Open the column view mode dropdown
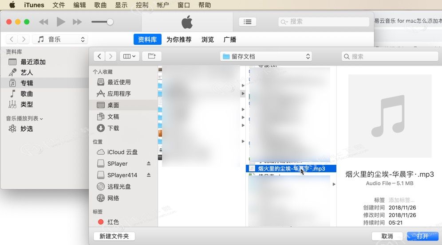The image size is (442, 245). coord(129,56)
